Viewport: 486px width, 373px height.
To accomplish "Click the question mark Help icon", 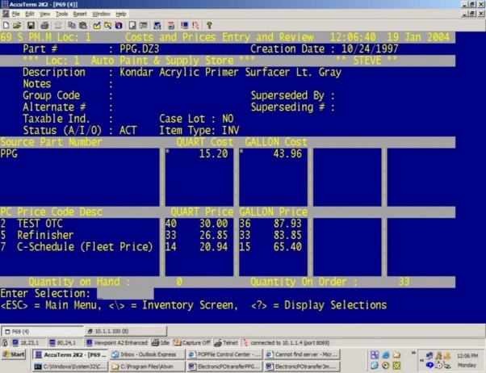I will [209, 25].
